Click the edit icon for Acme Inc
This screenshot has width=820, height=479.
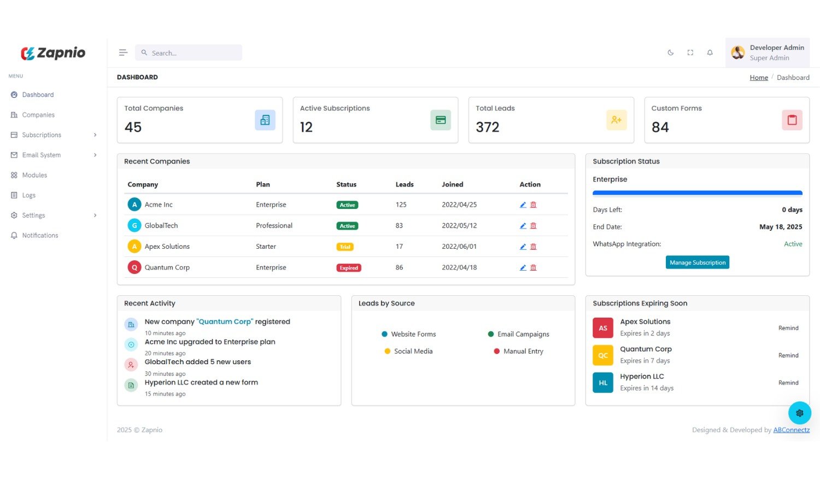[x=523, y=205]
